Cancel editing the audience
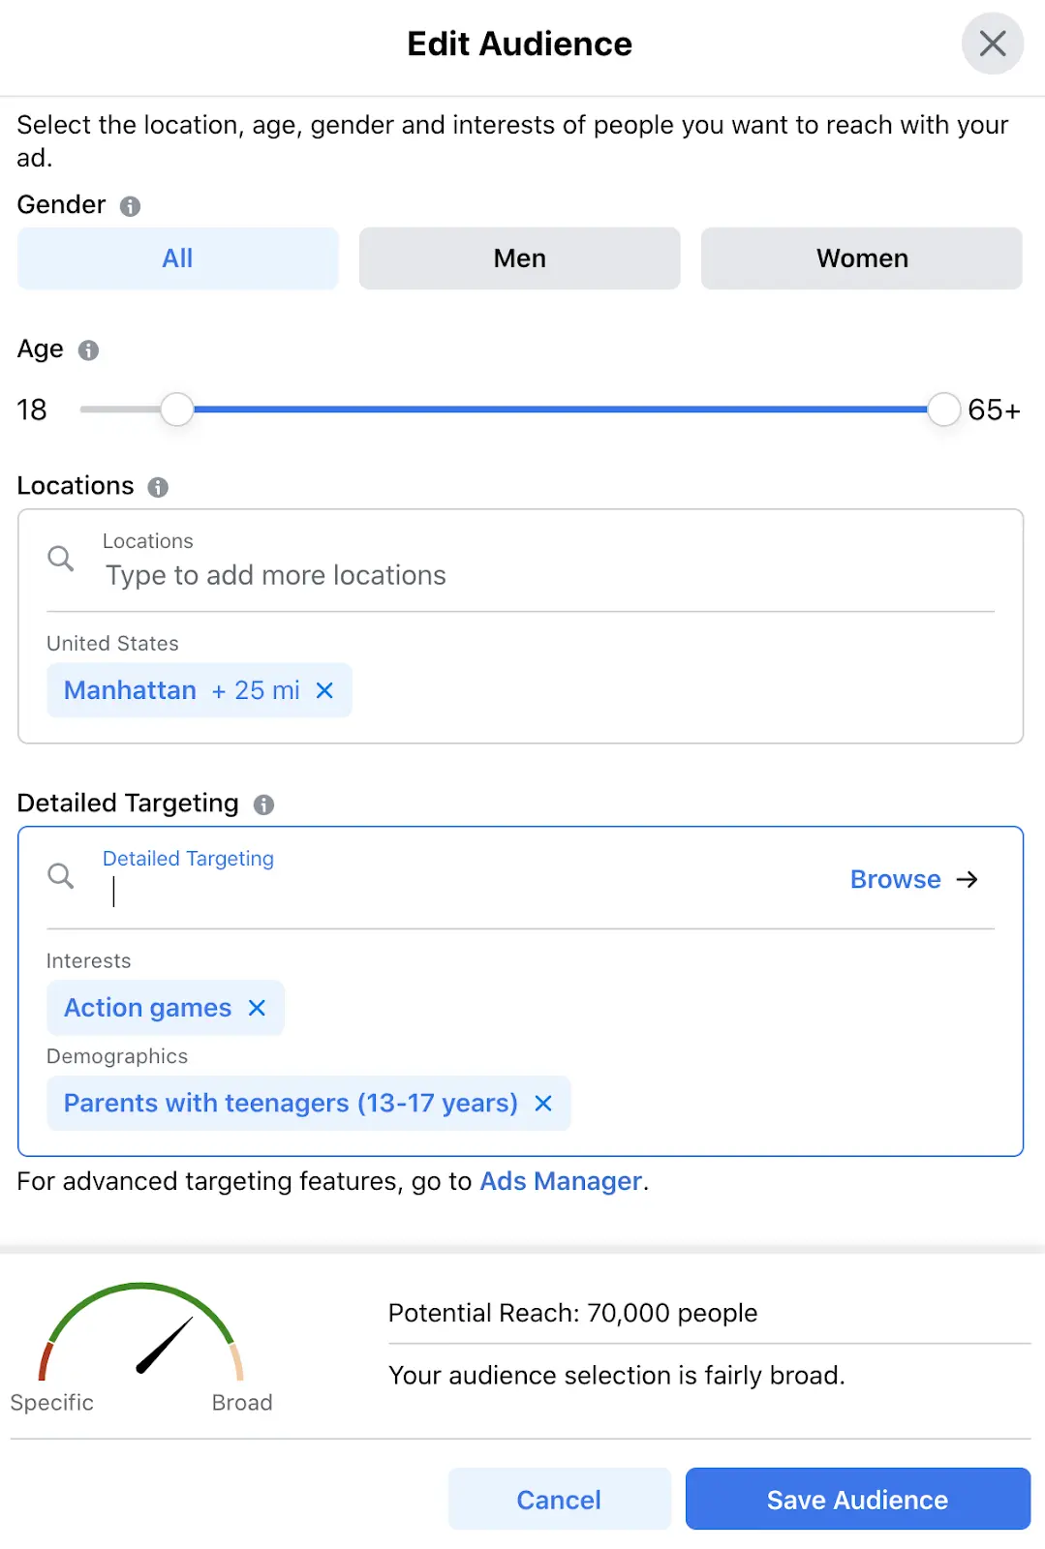The image size is (1045, 1549). click(x=559, y=1499)
